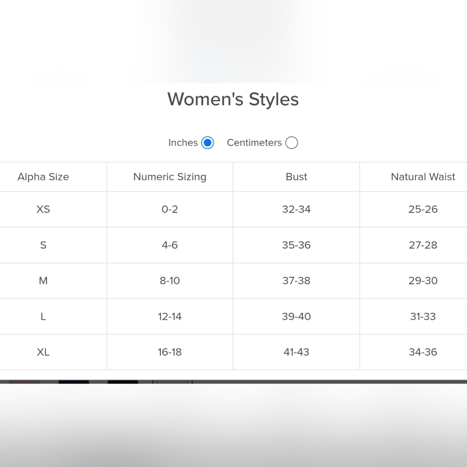Click numeric sizing value 0-2
Screen dimensions: 467x467
(x=170, y=209)
